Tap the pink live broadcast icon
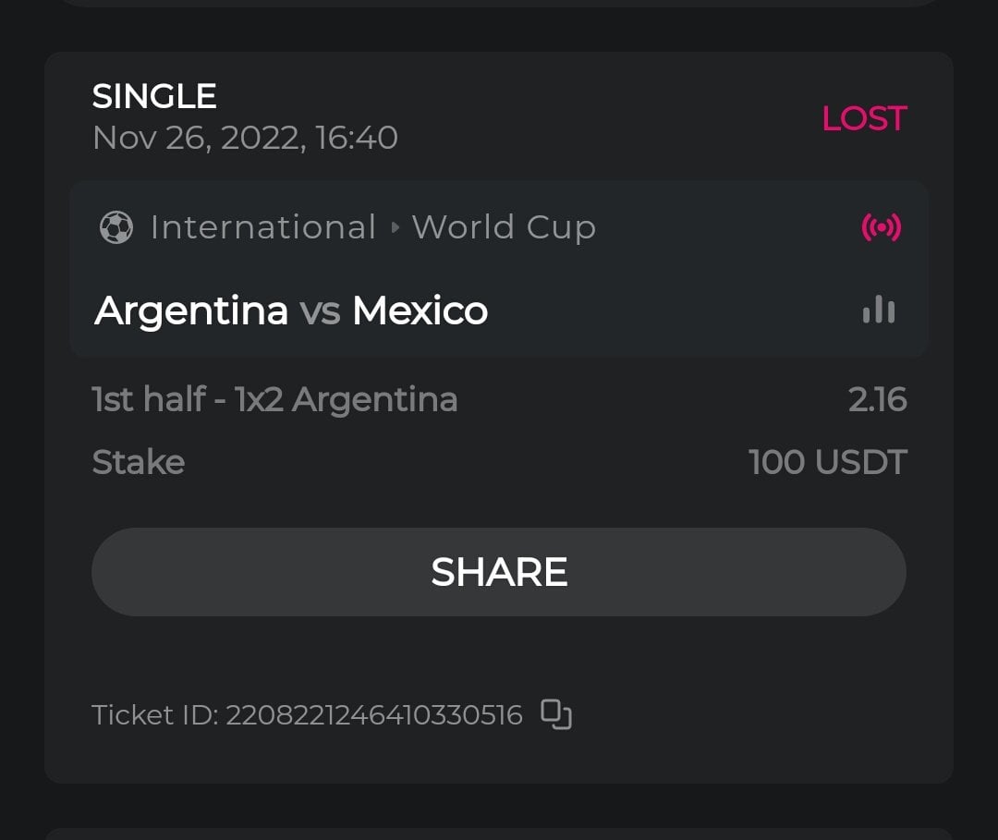Viewport: 998px width, 840px height. pos(881,227)
